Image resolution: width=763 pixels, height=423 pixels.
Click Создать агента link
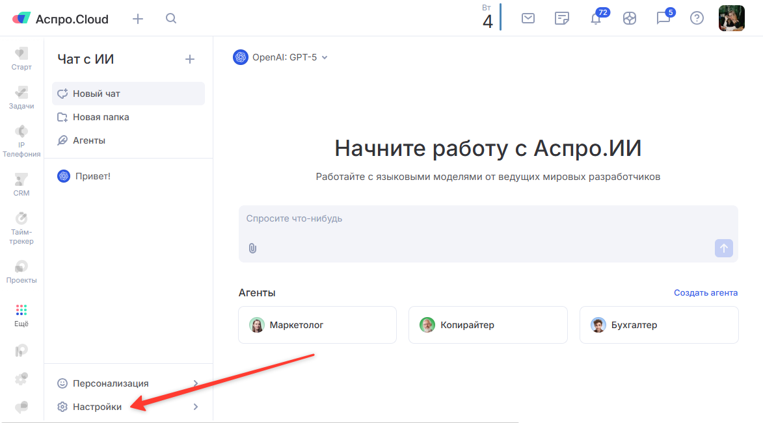click(x=706, y=292)
